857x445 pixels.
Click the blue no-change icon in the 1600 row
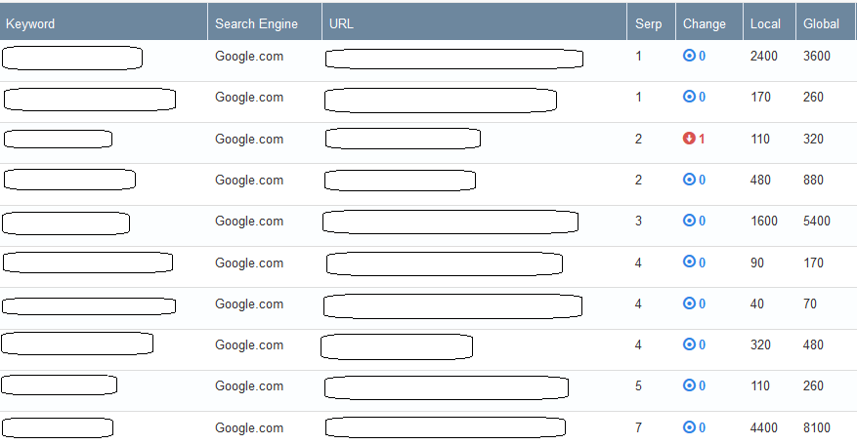689,221
